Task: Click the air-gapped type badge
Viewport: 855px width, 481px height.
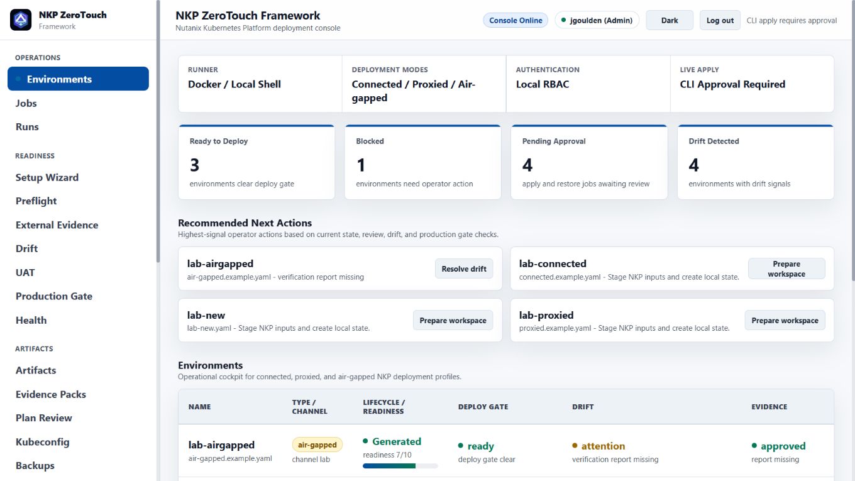Action: (x=317, y=445)
